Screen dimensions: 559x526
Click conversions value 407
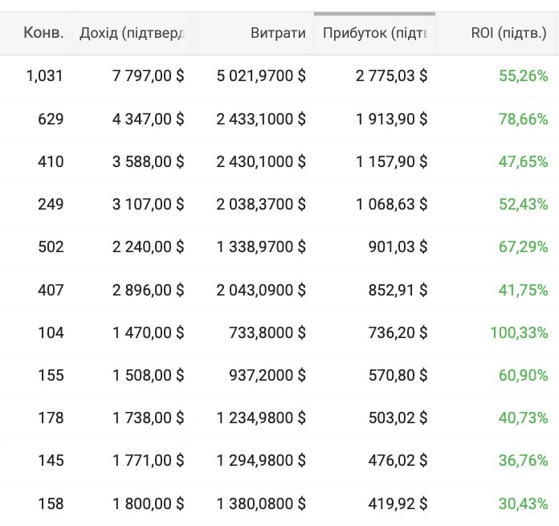(x=51, y=290)
